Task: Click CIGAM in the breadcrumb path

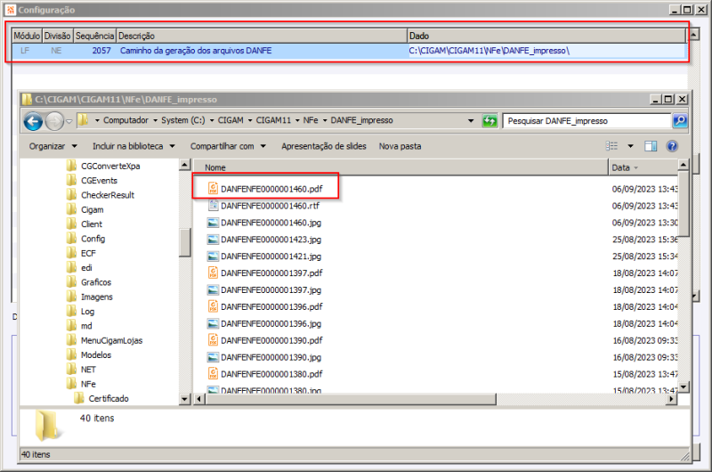Action: [231, 120]
